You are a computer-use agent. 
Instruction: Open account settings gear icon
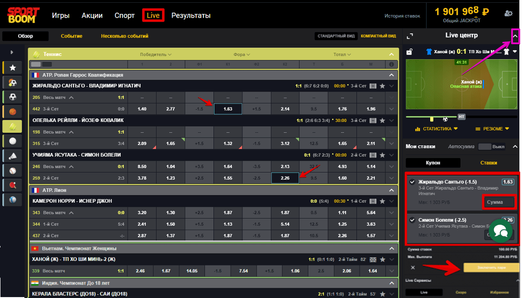pyautogui.click(x=508, y=13)
